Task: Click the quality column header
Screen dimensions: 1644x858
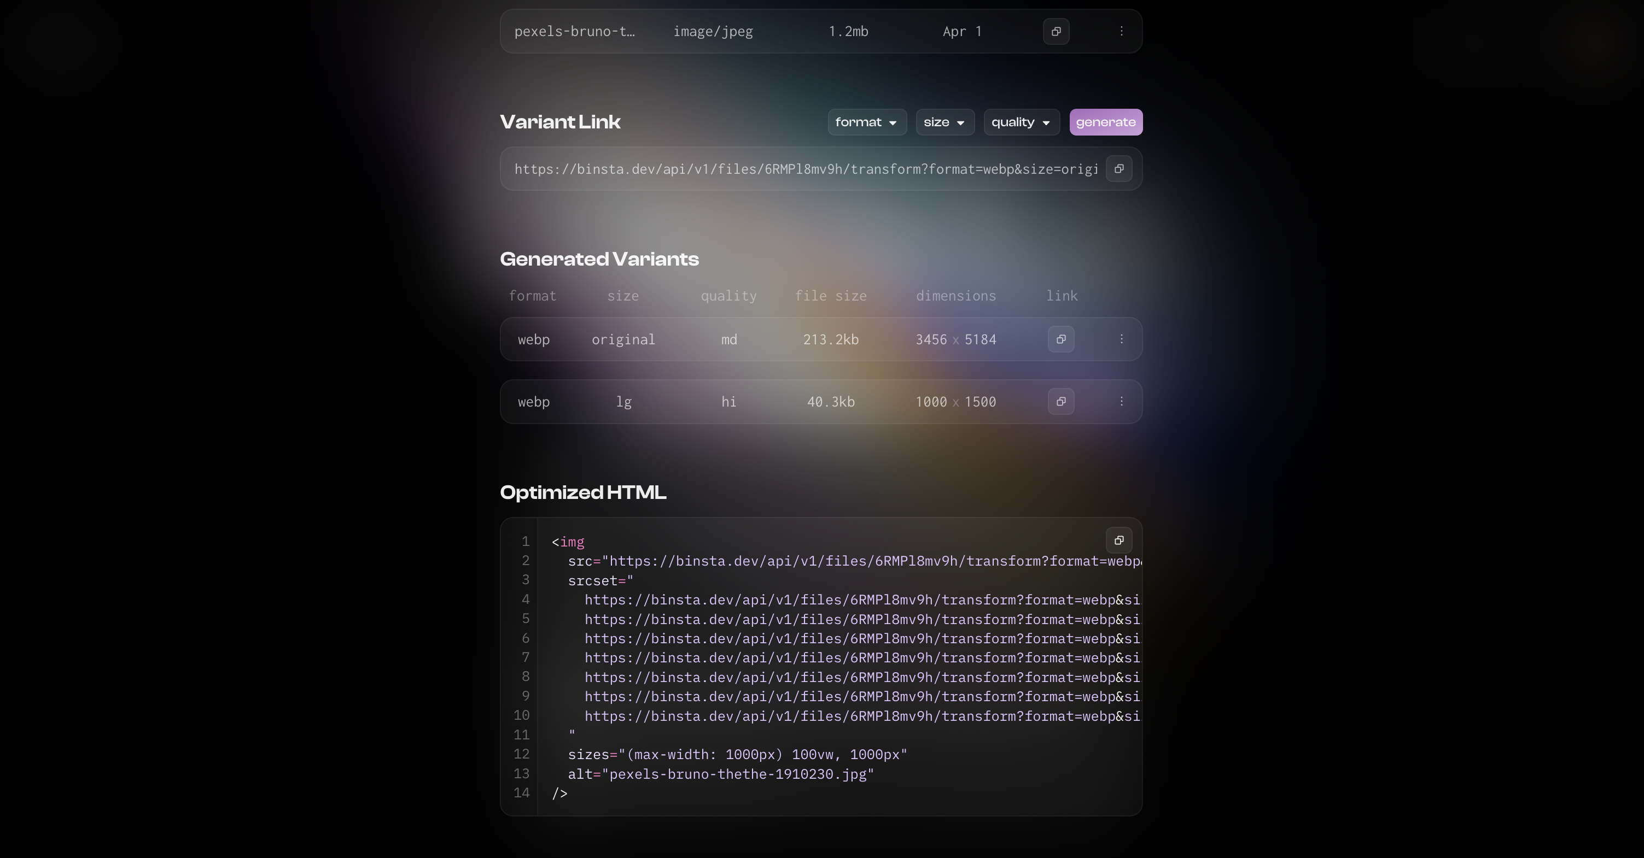Action: coord(729,296)
